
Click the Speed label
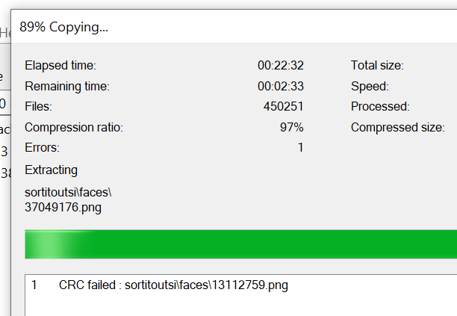(370, 86)
